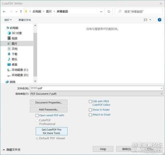Image resolution: width=165 pixels, height=155 pixels.
Task: Open the view options dropdown arrow
Action: click(x=150, y=20)
